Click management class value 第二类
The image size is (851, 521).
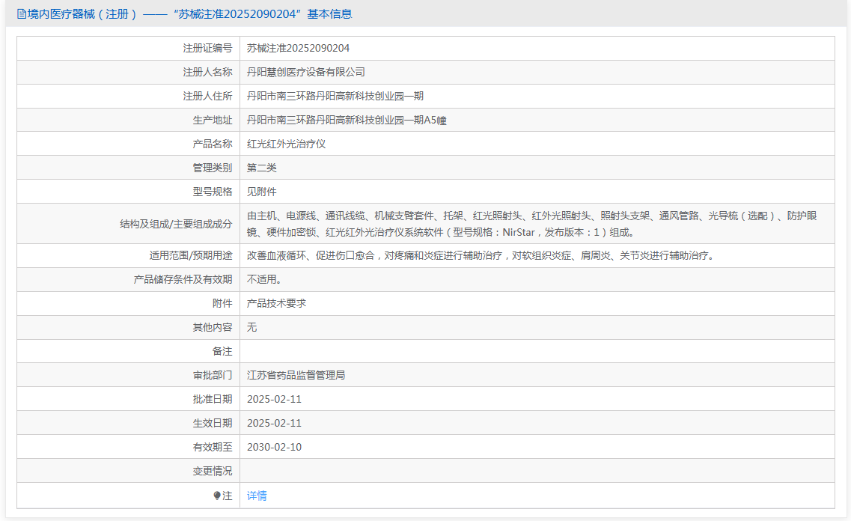tap(262, 168)
